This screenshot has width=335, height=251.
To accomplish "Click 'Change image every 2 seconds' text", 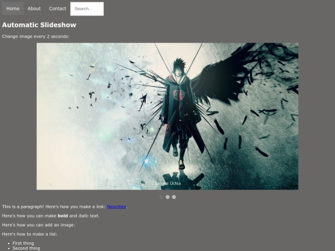I will point(36,37).
